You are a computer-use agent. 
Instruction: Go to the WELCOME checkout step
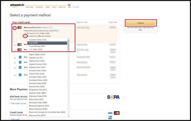(x=30, y=7)
